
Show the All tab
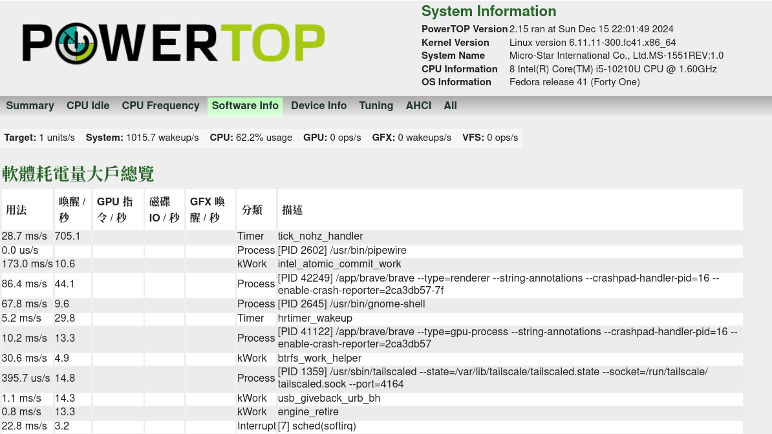(x=451, y=106)
